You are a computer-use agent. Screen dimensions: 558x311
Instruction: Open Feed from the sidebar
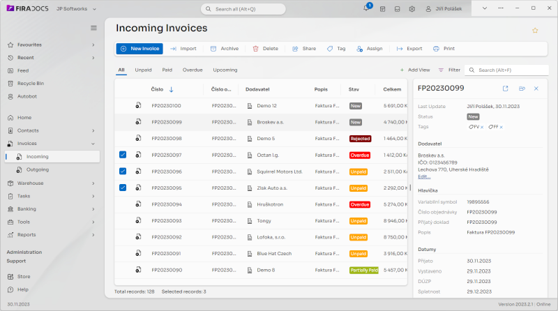pyautogui.click(x=23, y=71)
